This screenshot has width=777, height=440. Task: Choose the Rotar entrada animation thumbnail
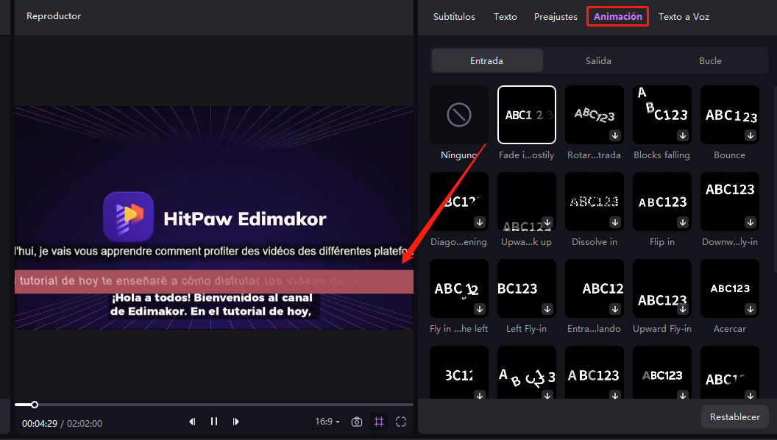tap(594, 115)
